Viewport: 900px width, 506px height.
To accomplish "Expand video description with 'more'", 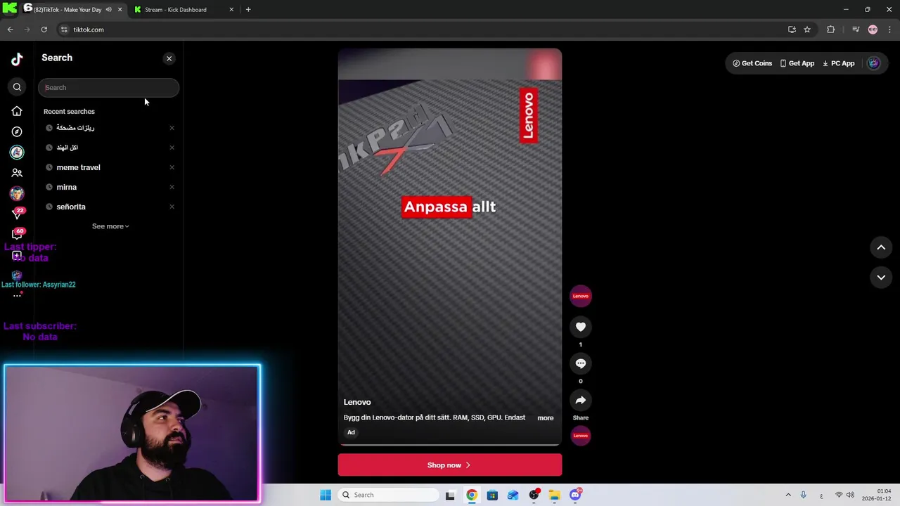I will pos(546,418).
